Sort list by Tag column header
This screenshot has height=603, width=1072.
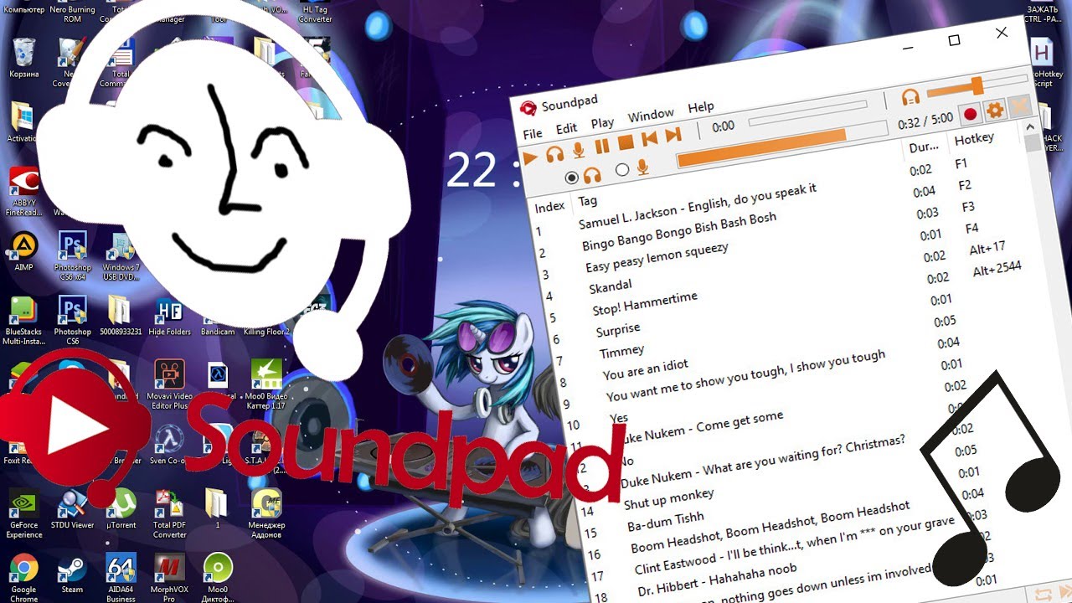(x=588, y=201)
